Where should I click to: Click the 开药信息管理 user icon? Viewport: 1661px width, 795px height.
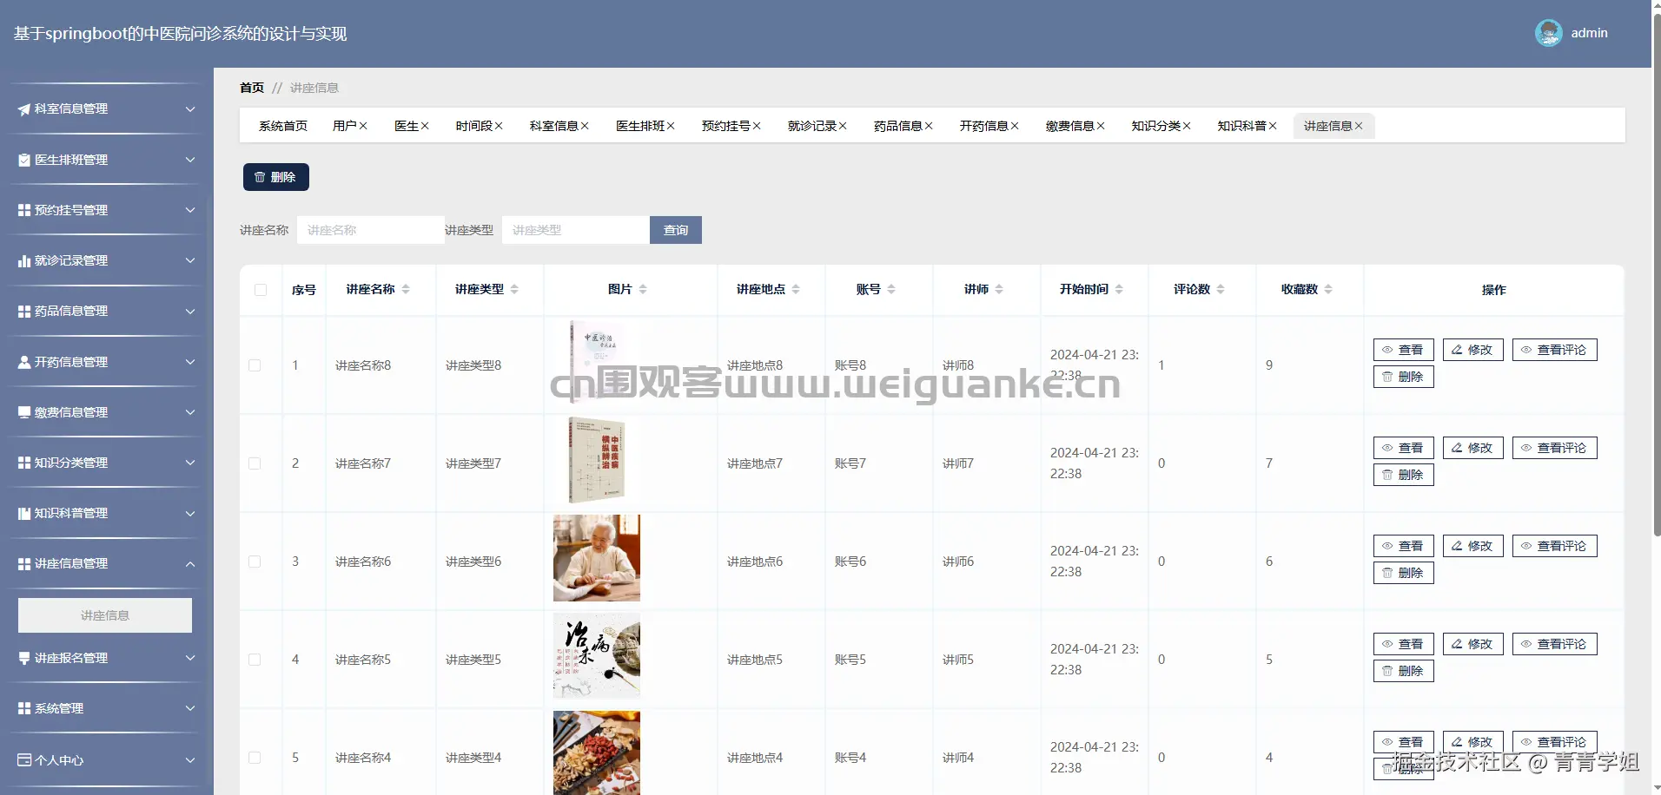[x=23, y=362]
